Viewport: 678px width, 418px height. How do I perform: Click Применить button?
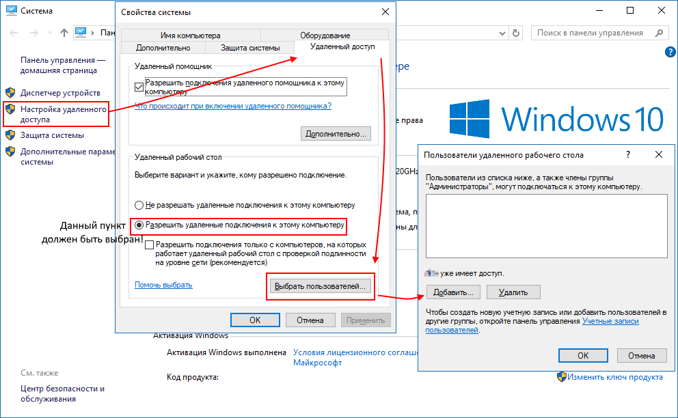tap(366, 320)
